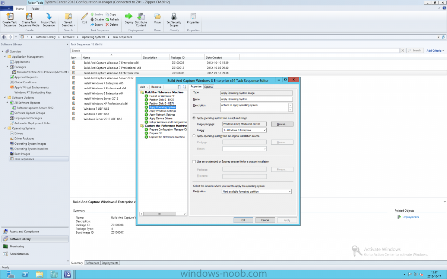Select the Properties tab in the editor
Screen dimensions: 447x279
click(196, 87)
